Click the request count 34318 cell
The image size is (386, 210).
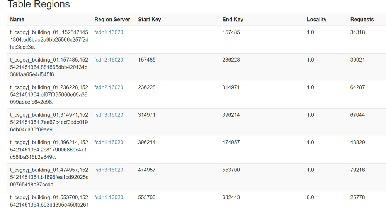[x=357, y=32]
